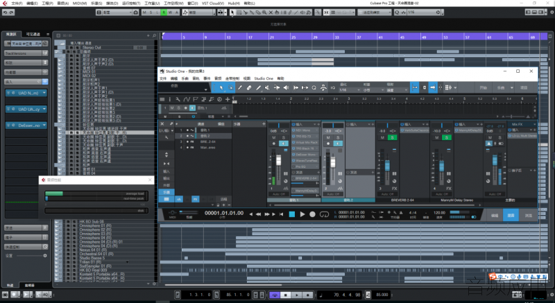Open the DeEsser...no insert dropdown

point(44,125)
